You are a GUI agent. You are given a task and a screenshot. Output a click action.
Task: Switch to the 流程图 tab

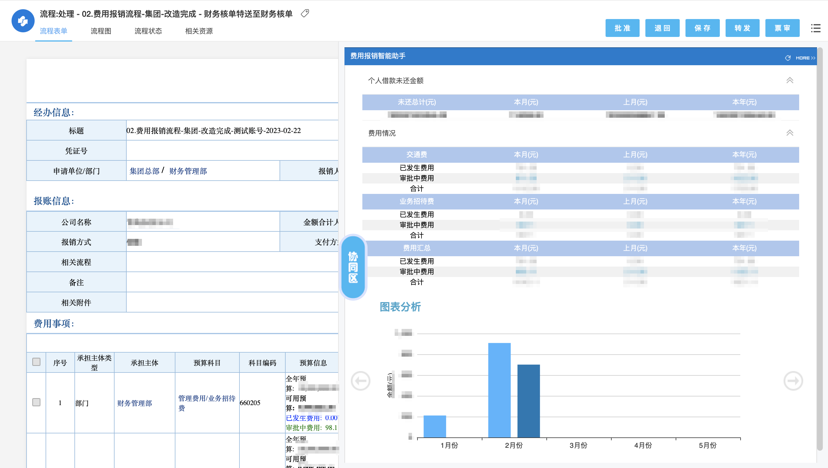101,31
